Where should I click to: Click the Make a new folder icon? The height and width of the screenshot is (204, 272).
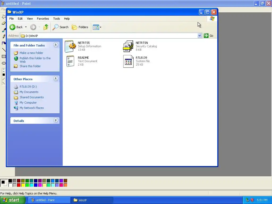pos(16,53)
